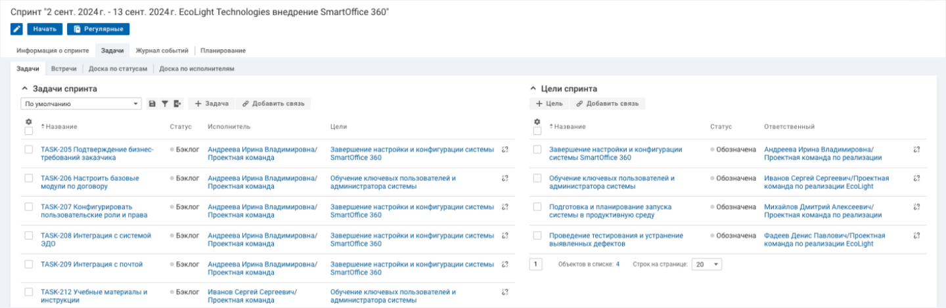Screen dimensions: 946x308
Task: Check the Проведение тестирования goal checkbox
Action: [537, 235]
